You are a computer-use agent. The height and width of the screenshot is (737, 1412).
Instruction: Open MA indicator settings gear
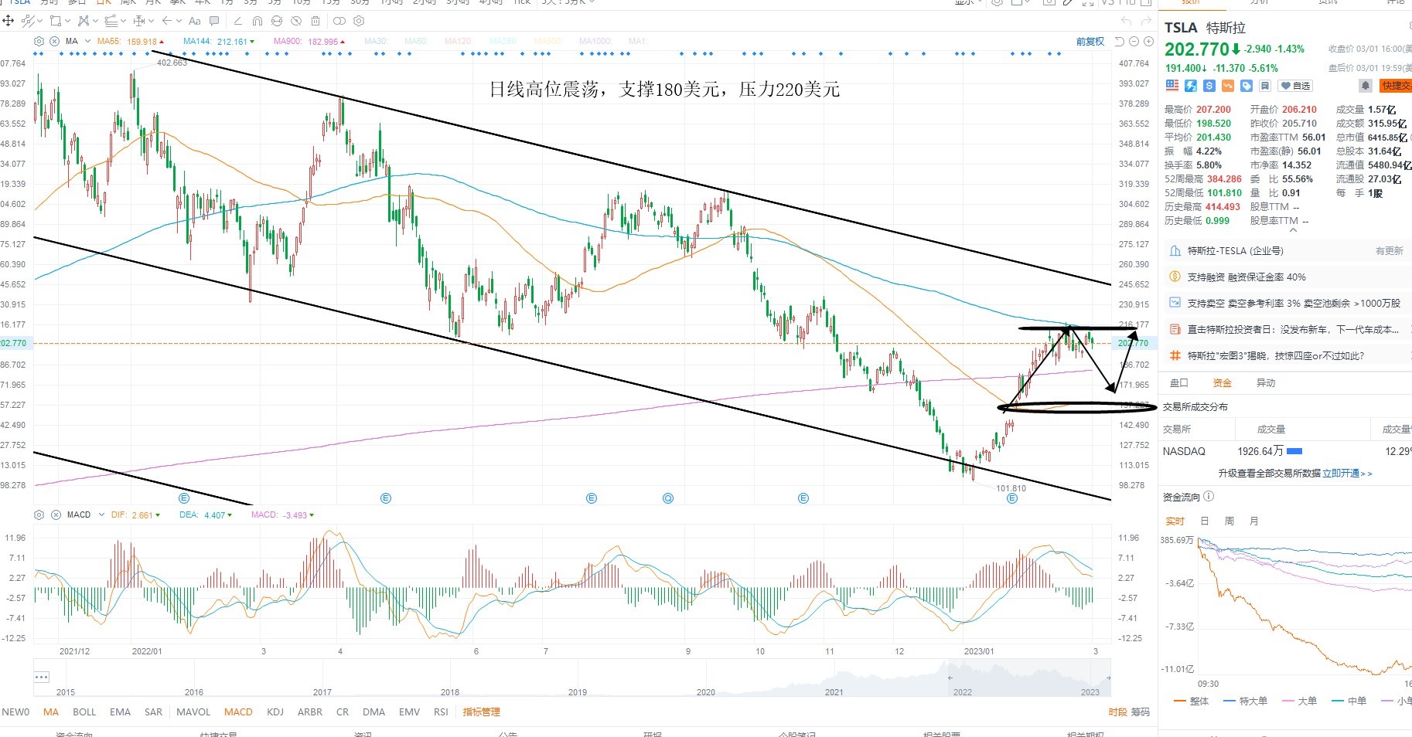click(x=39, y=41)
